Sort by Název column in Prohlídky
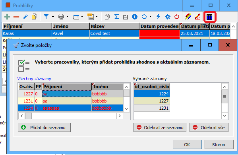 (114, 26)
